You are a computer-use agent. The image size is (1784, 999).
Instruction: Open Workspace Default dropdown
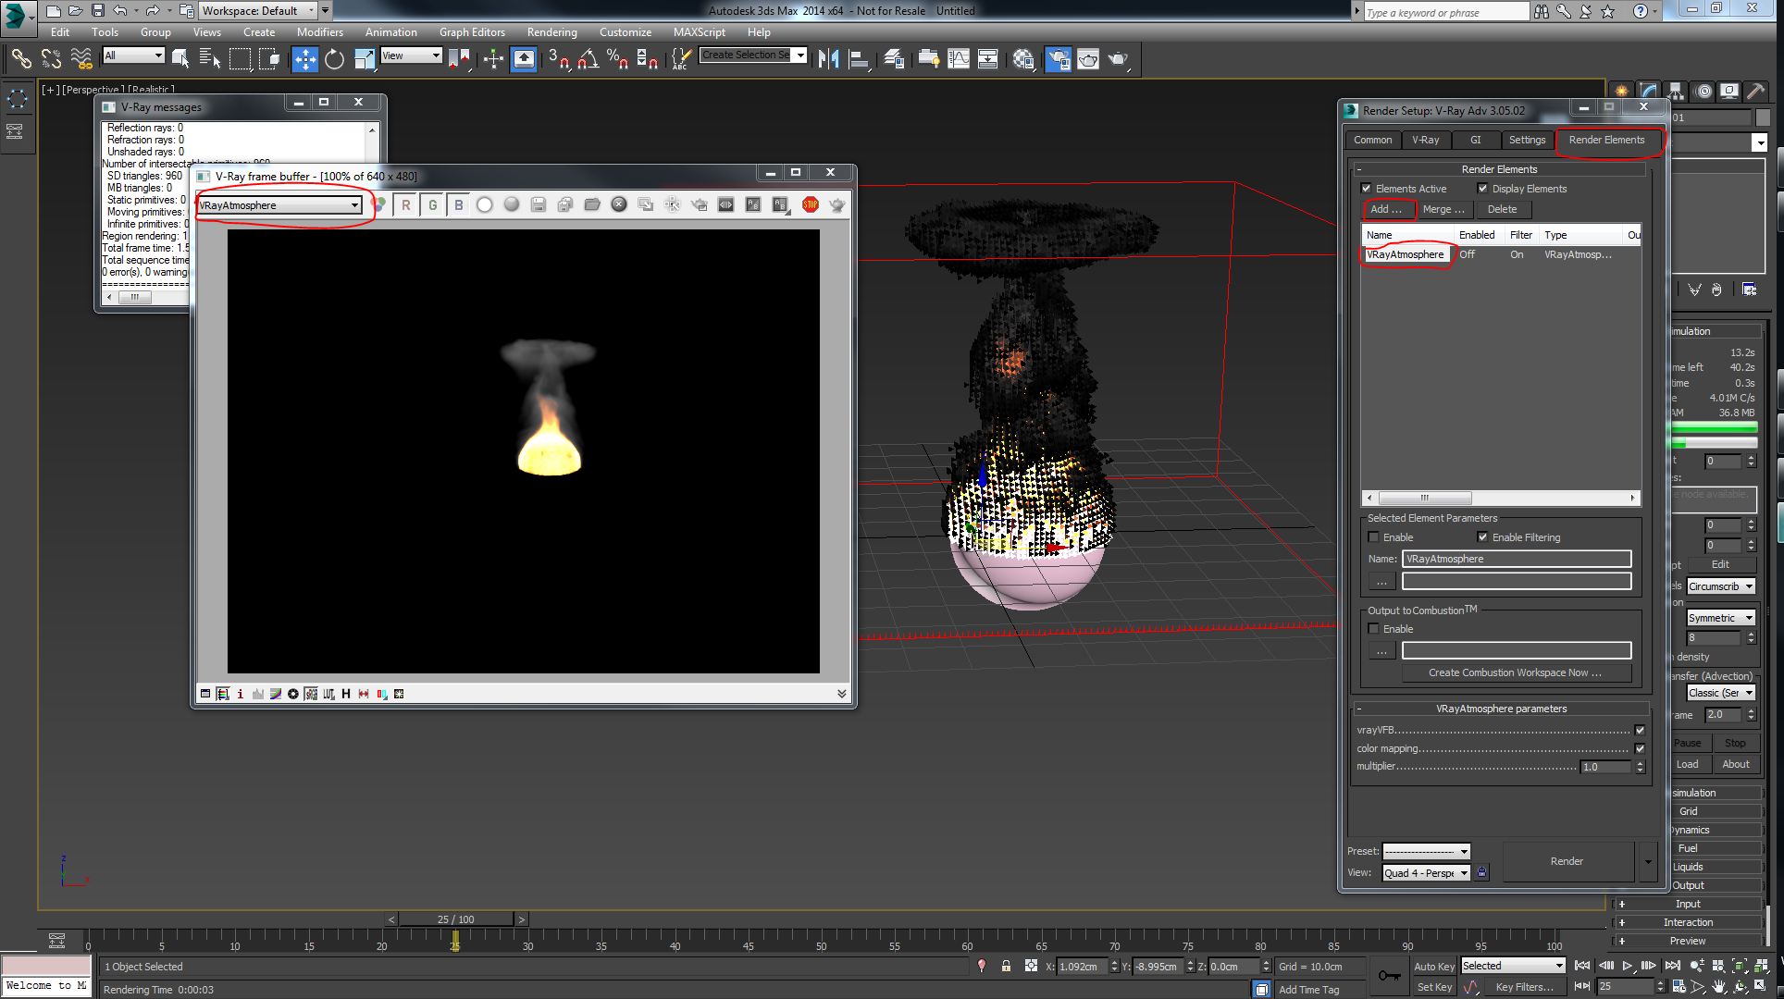point(258,11)
